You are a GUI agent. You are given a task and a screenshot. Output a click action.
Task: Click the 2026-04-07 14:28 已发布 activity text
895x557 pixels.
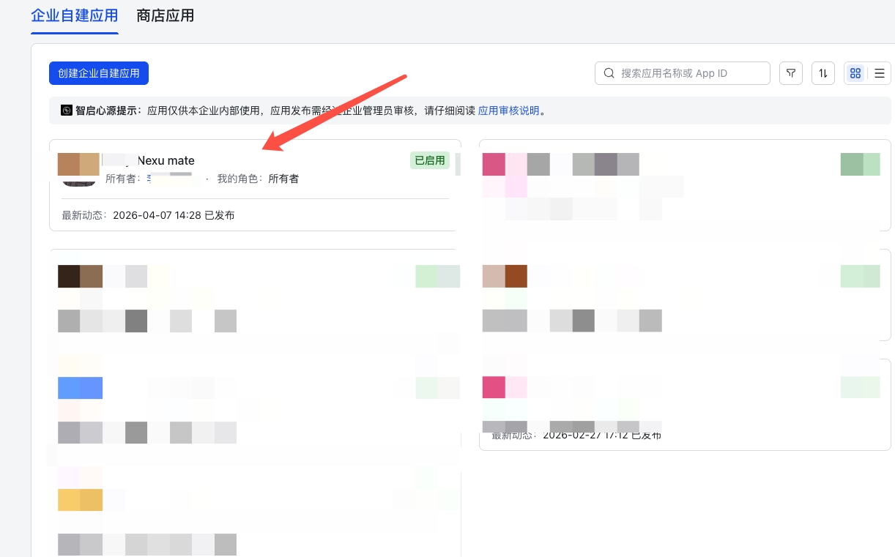(174, 215)
